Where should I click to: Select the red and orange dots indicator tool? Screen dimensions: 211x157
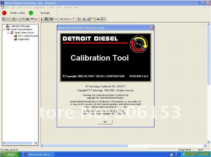pos(79,19)
